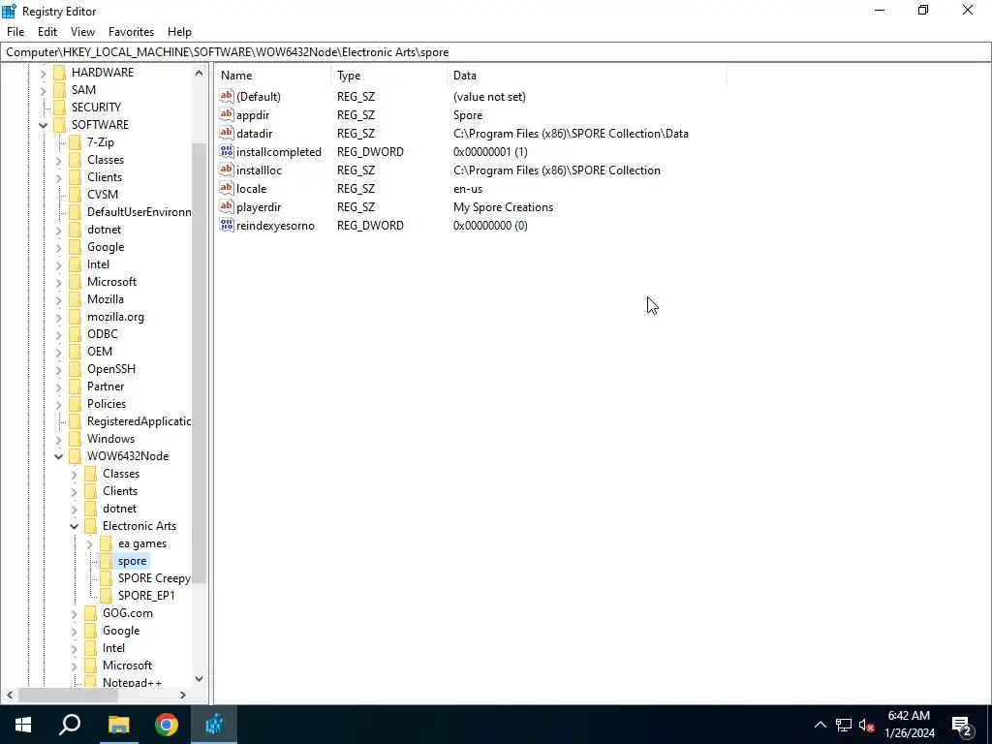Select the Notepad++ key
Image resolution: width=992 pixels, height=744 pixels.
[x=132, y=683]
